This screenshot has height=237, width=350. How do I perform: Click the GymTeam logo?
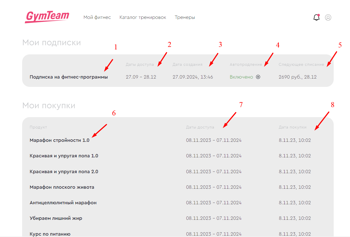47,17
